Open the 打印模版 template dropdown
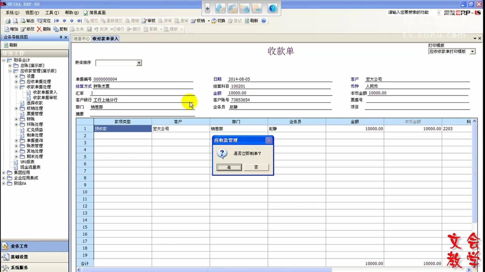The width and height of the screenshot is (485, 272). click(472, 52)
